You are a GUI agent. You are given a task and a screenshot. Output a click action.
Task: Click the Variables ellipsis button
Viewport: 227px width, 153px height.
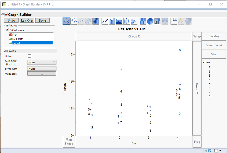[x=41, y=74]
